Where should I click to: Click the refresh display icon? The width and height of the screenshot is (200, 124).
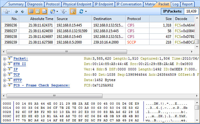pyautogui.click(x=81, y=11)
